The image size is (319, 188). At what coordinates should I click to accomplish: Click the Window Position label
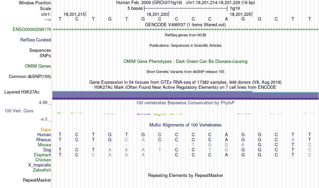(35, 3)
